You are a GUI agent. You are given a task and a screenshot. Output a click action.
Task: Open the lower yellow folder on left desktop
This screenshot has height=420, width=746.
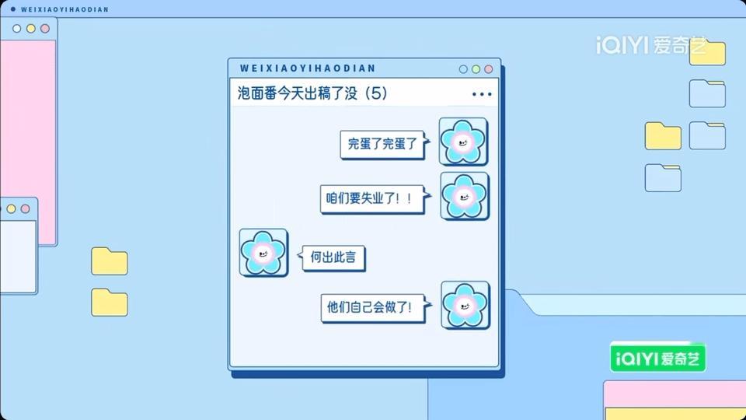pyautogui.click(x=110, y=302)
